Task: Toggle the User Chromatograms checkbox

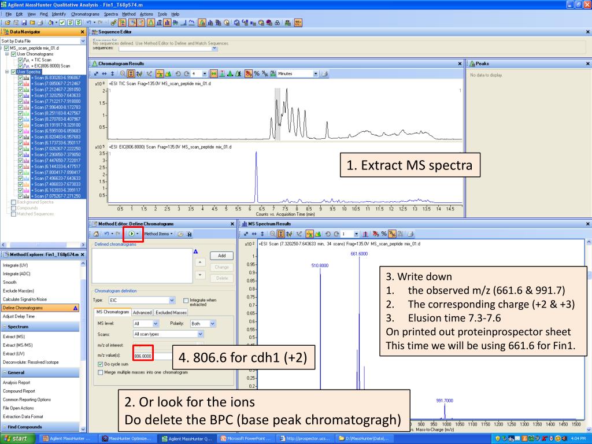Action: tap(14, 54)
